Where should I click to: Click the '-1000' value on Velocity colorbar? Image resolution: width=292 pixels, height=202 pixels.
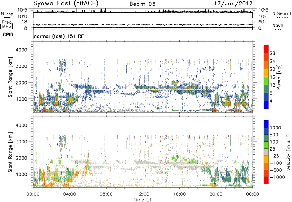[277, 177]
